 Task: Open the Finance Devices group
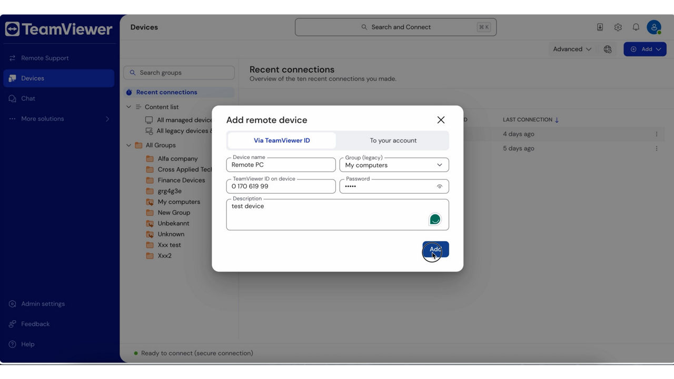181,180
